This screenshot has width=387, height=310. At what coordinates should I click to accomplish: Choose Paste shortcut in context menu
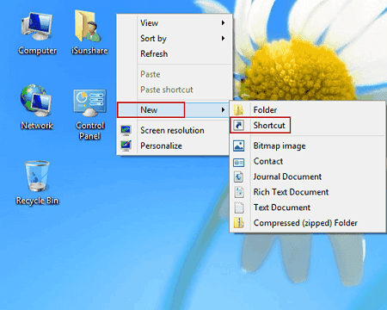(x=174, y=90)
